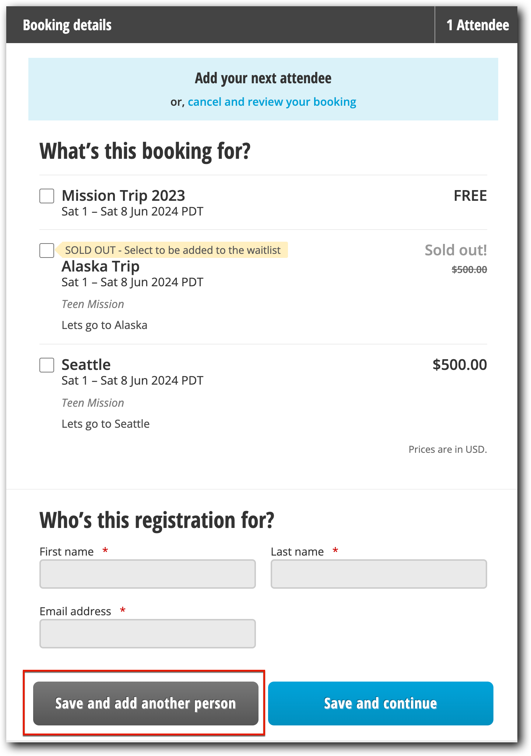Enable the Seattle trip checkbox
Viewport: 531px width, 756px height.
(46, 365)
